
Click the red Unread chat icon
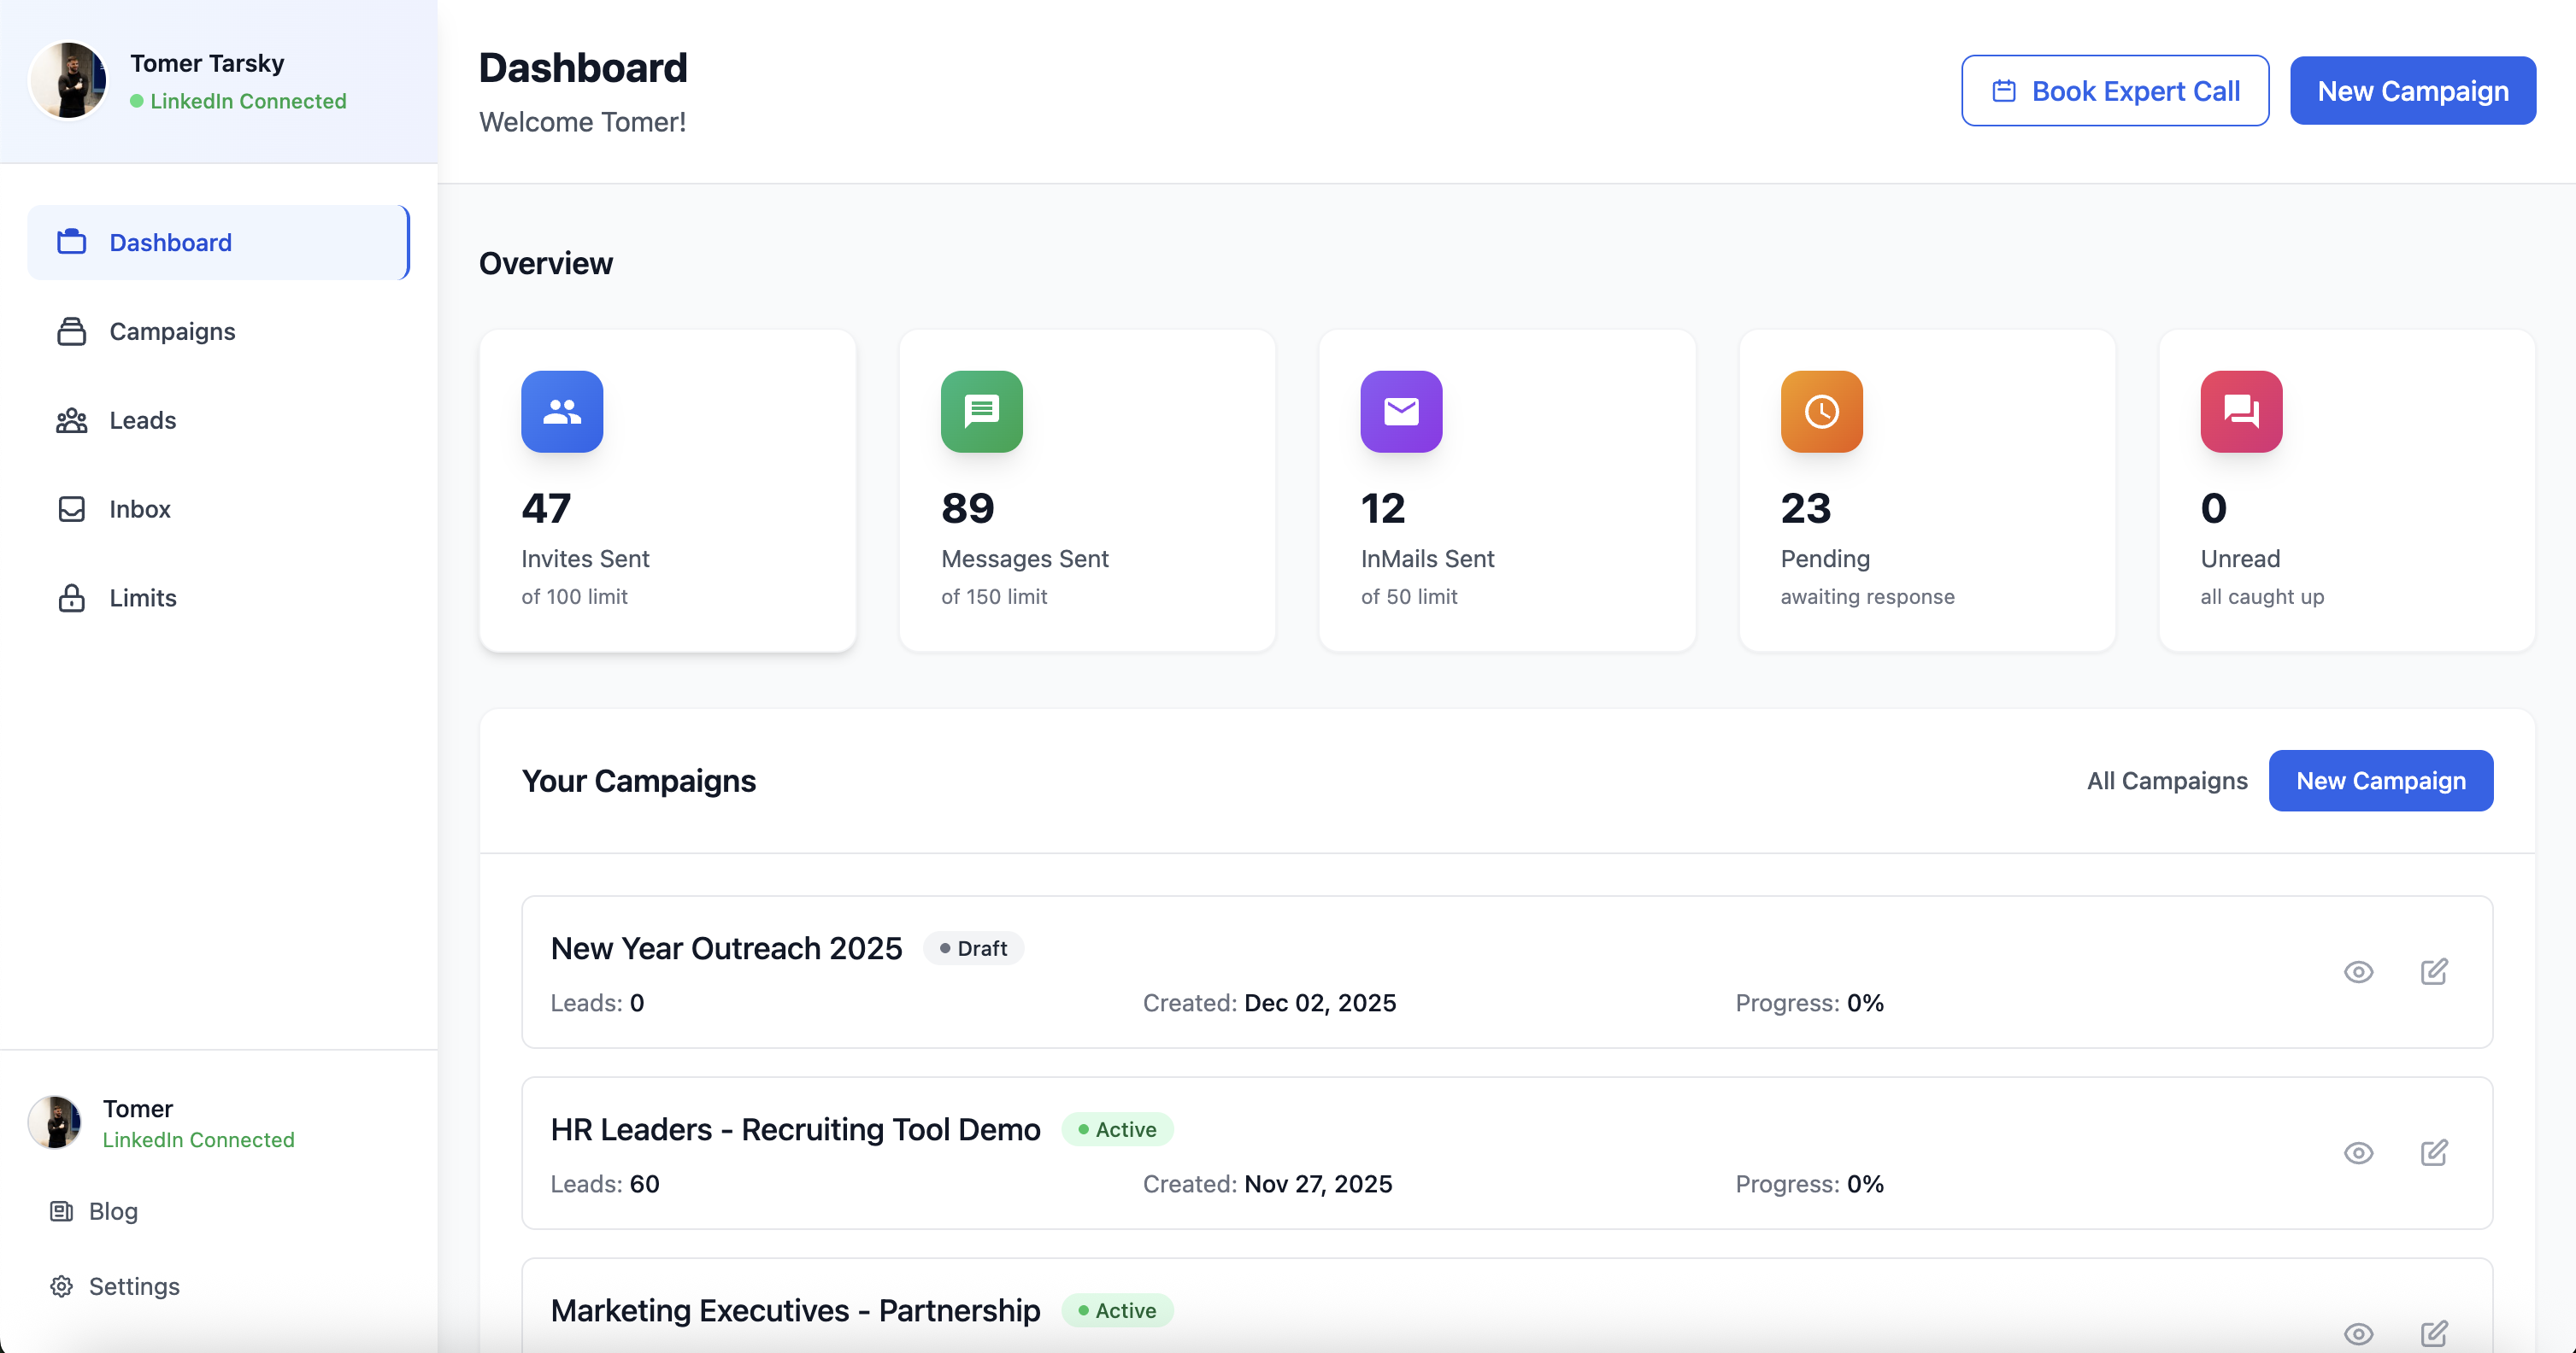click(2241, 412)
